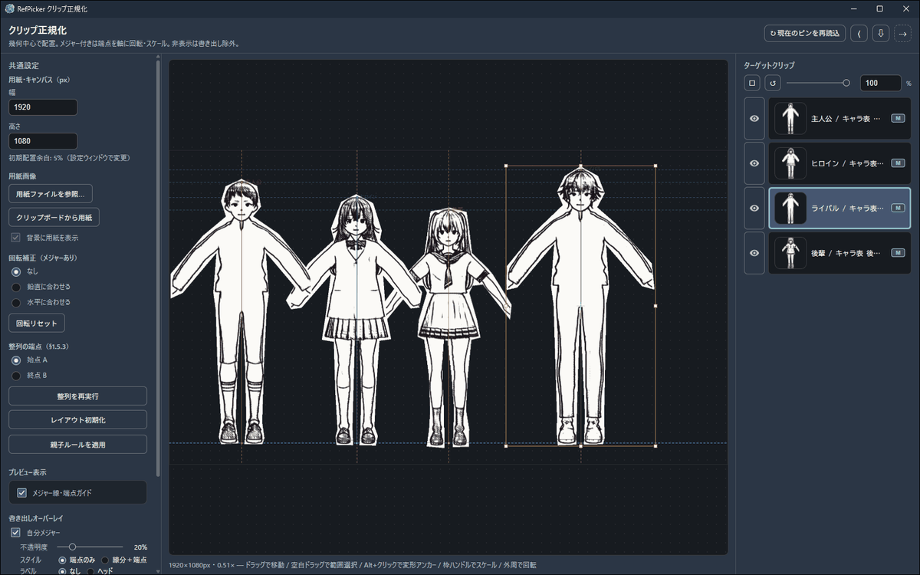920x575 pixels.
Task: Select 端点のみ style option
Action: (x=63, y=560)
